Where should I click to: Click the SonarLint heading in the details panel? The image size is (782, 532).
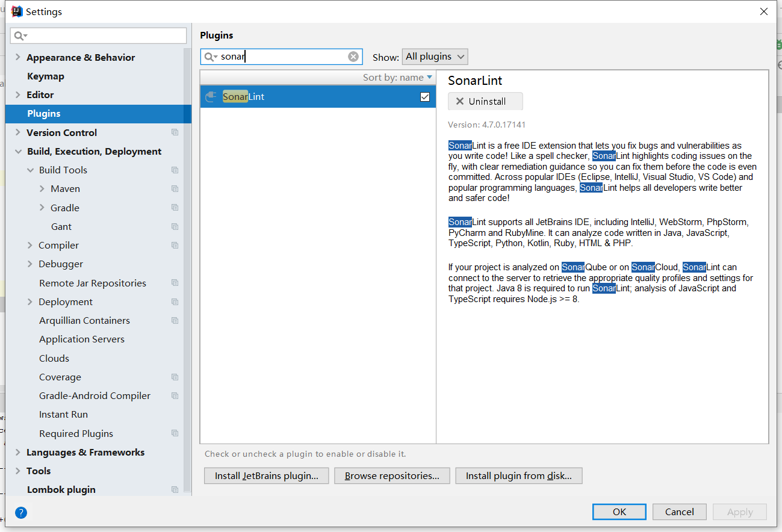tap(475, 81)
